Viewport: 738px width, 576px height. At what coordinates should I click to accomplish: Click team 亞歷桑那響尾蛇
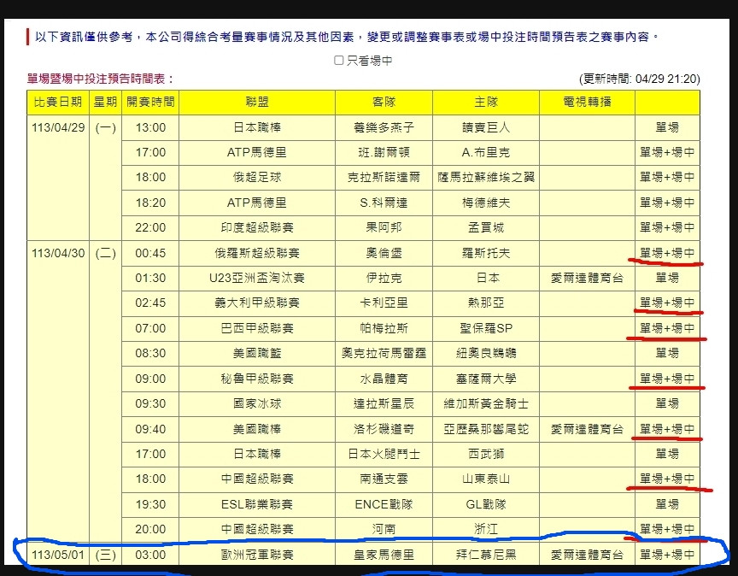pos(486,430)
